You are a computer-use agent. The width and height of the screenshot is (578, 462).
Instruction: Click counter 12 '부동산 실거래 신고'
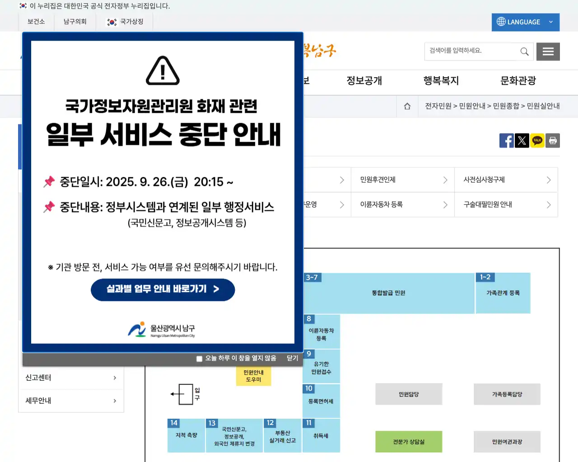[282, 435]
